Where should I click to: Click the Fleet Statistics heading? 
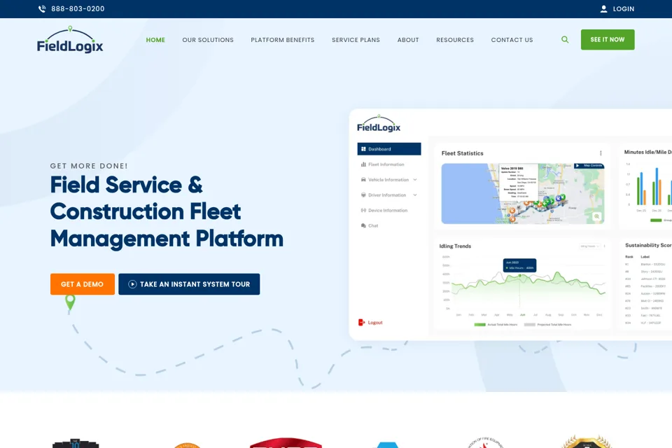click(462, 153)
